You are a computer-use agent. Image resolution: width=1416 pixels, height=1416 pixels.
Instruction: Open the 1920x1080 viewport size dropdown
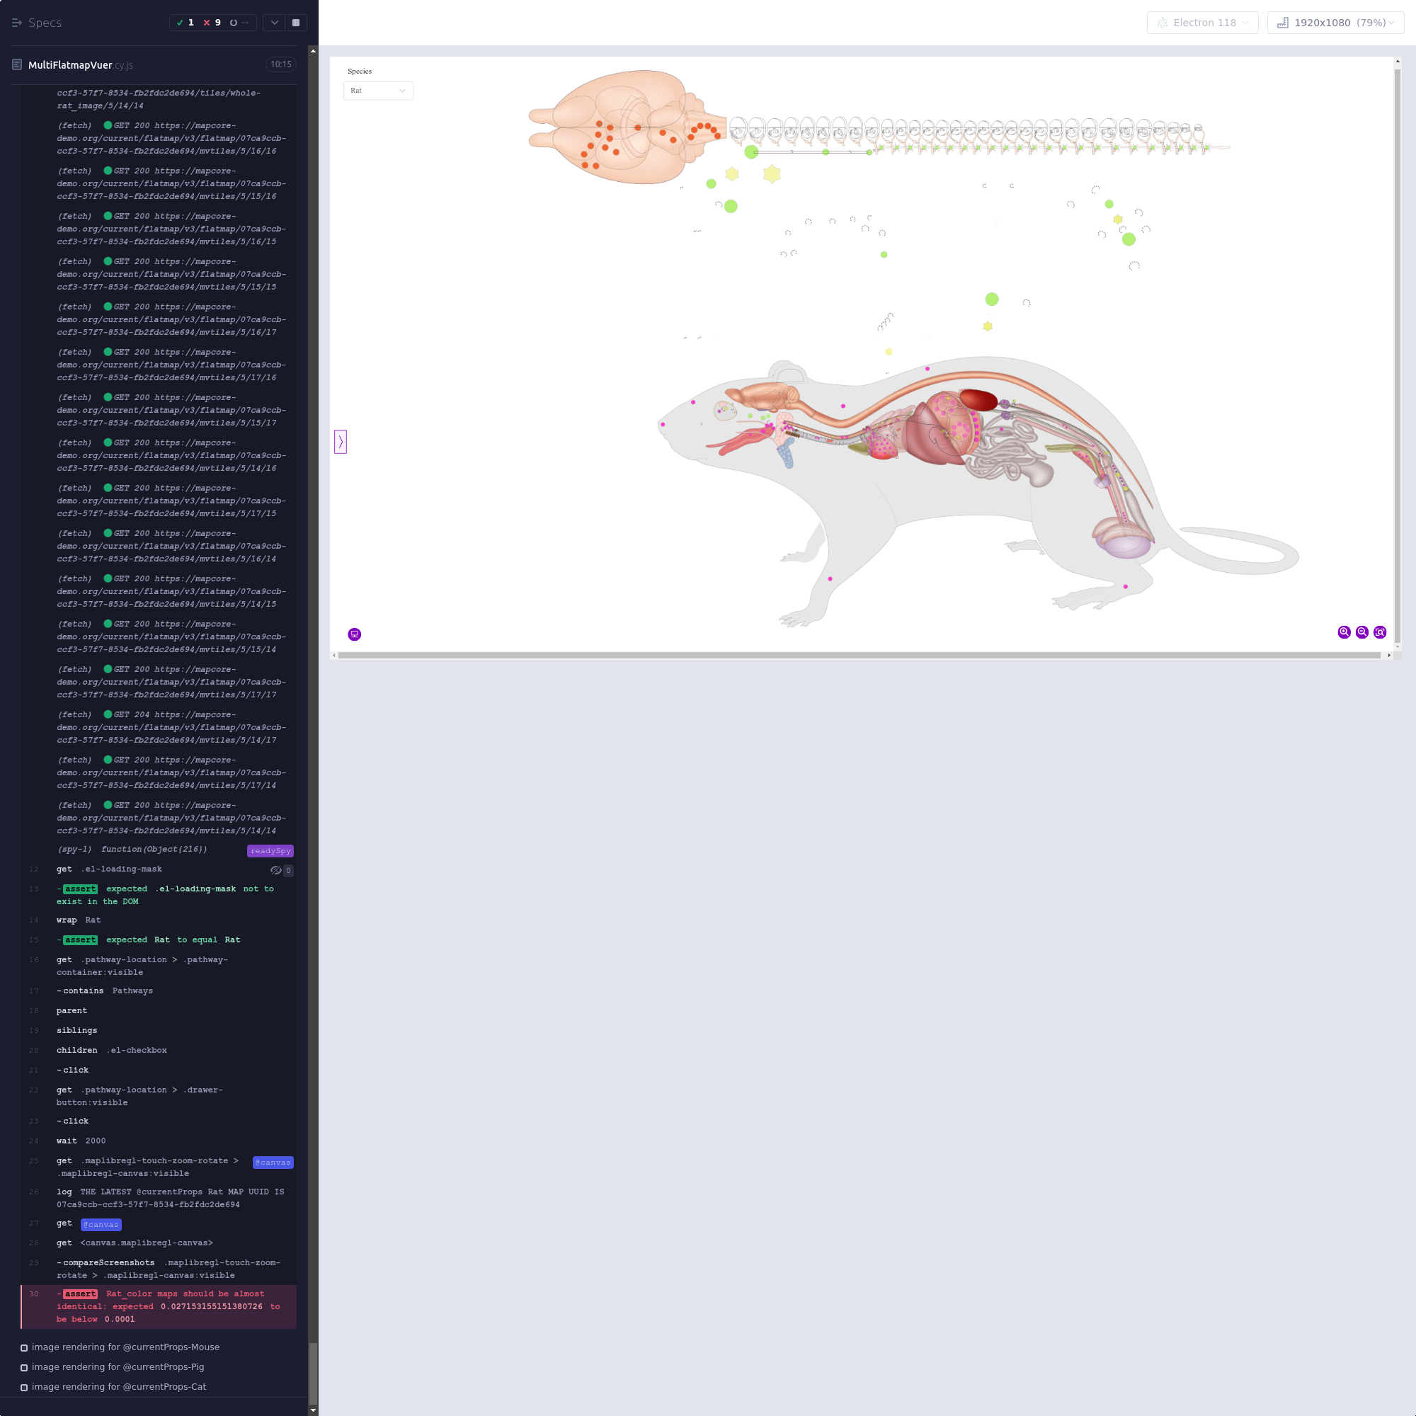(1335, 23)
